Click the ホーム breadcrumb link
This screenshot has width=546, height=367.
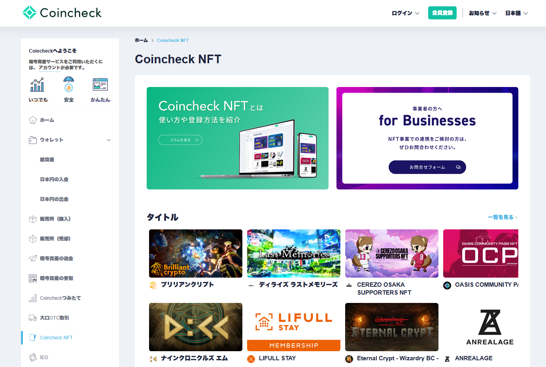coord(141,40)
